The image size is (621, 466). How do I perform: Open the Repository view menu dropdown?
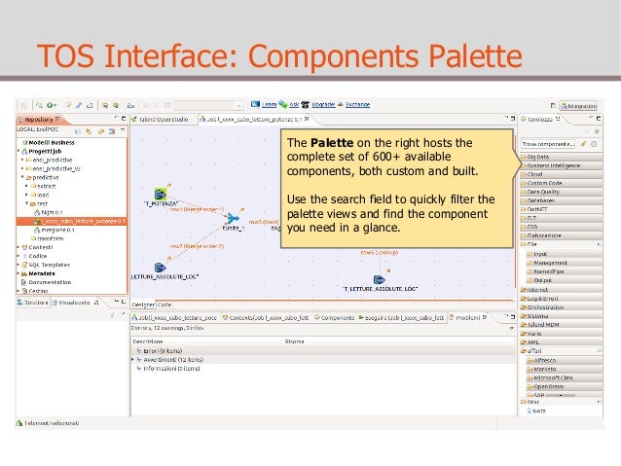click(x=123, y=129)
